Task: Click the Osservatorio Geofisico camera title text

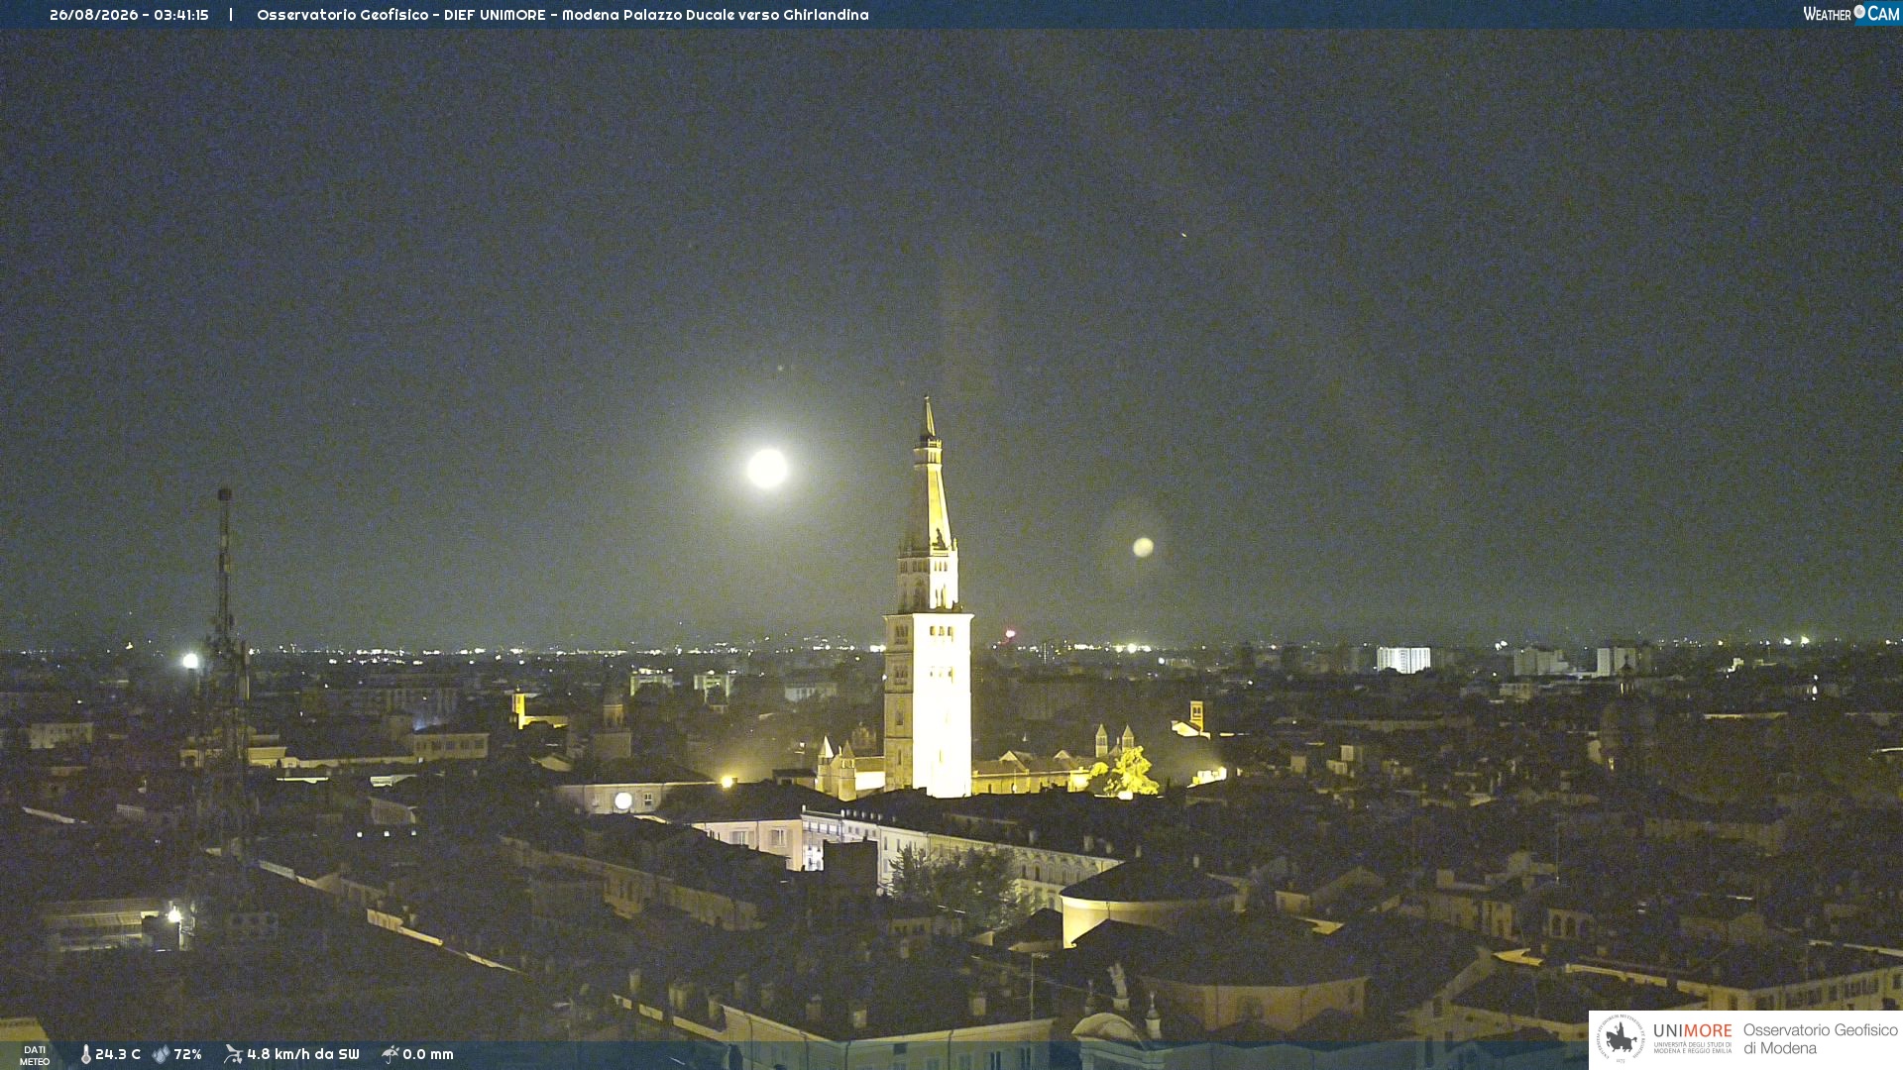Action: [562, 15]
